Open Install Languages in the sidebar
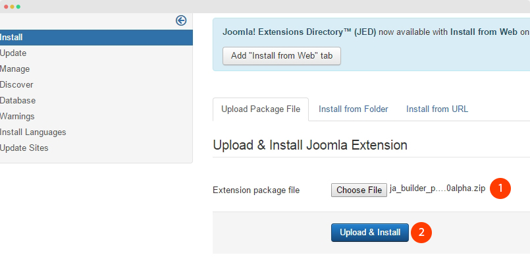Image resolution: width=530 pixels, height=257 pixels. click(x=96, y=132)
